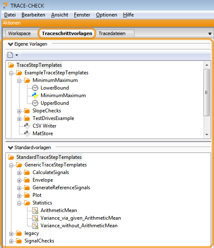This screenshot has width=214, height=248.
Task: Expand the Envelope folder node
Action: [x=19, y=180]
